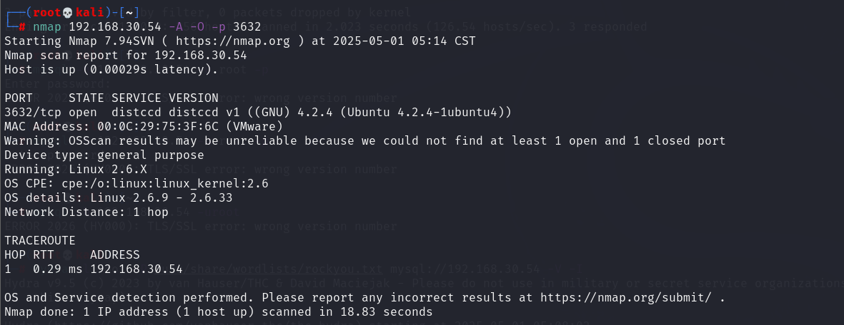The width and height of the screenshot is (844, 325).
Task: Click the Nmap done summary line
Action: point(219,311)
